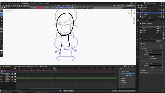Image resolution: width=165 pixels, height=93 pixels.
Task: Play animation in reverse
Action: coord(68,91)
